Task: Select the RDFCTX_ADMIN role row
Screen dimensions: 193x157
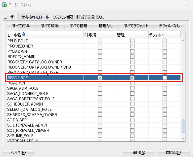Action: tap(94, 57)
